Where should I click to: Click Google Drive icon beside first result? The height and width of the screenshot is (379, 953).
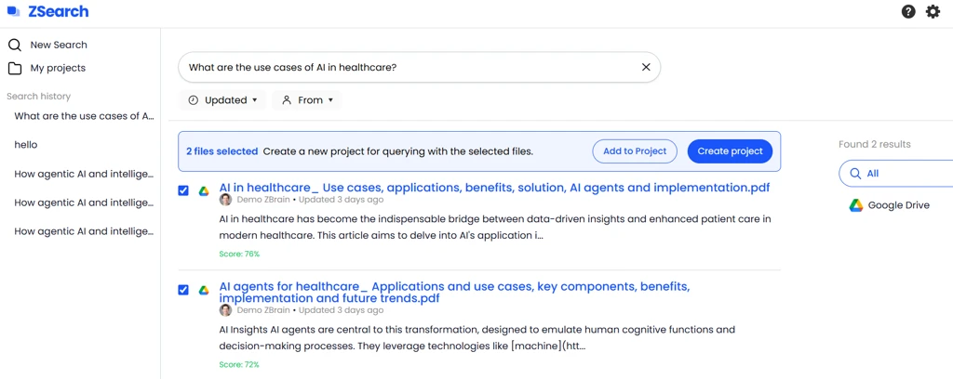204,190
